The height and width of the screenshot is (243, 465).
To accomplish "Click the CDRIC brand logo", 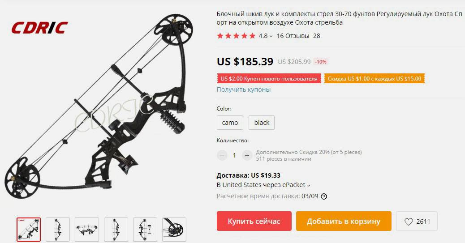I will coord(39,28).
